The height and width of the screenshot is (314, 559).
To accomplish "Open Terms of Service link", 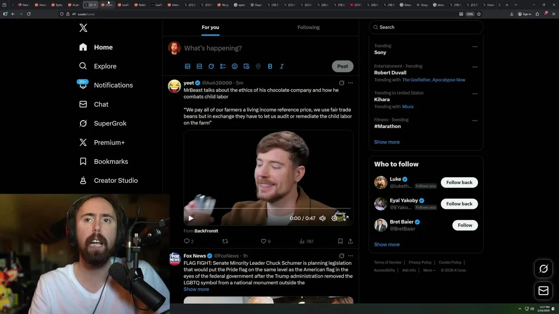I will click(x=387, y=263).
